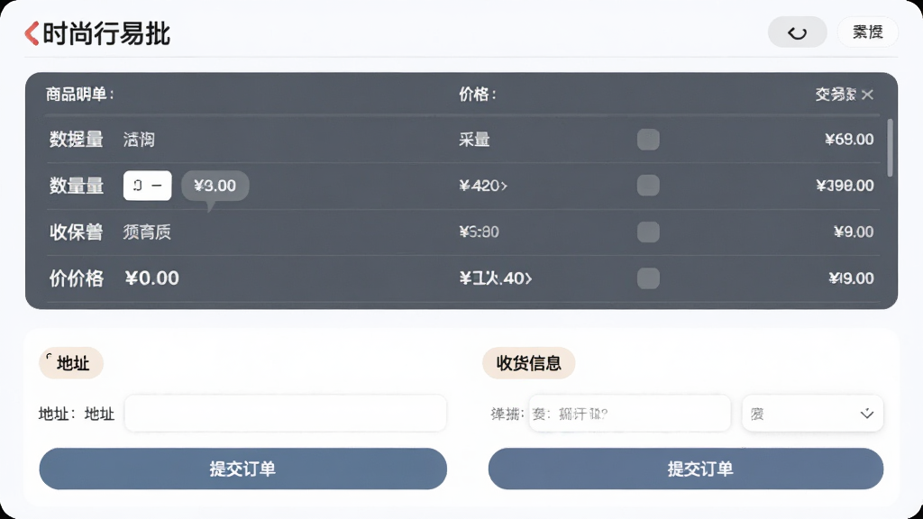The height and width of the screenshot is (519, 923).
Task: Toggle checkbox in the ¥19.00 row
Action: [648, 278]
